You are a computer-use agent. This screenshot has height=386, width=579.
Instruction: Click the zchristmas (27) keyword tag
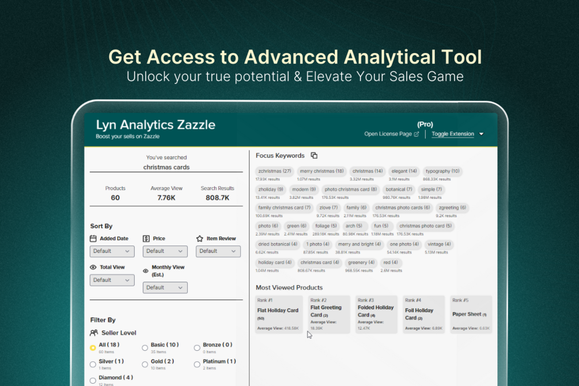tap(274, 171)
